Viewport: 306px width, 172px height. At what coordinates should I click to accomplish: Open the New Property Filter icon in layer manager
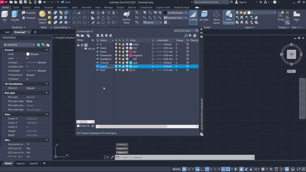pyautogui.click(x=78, y=35)
